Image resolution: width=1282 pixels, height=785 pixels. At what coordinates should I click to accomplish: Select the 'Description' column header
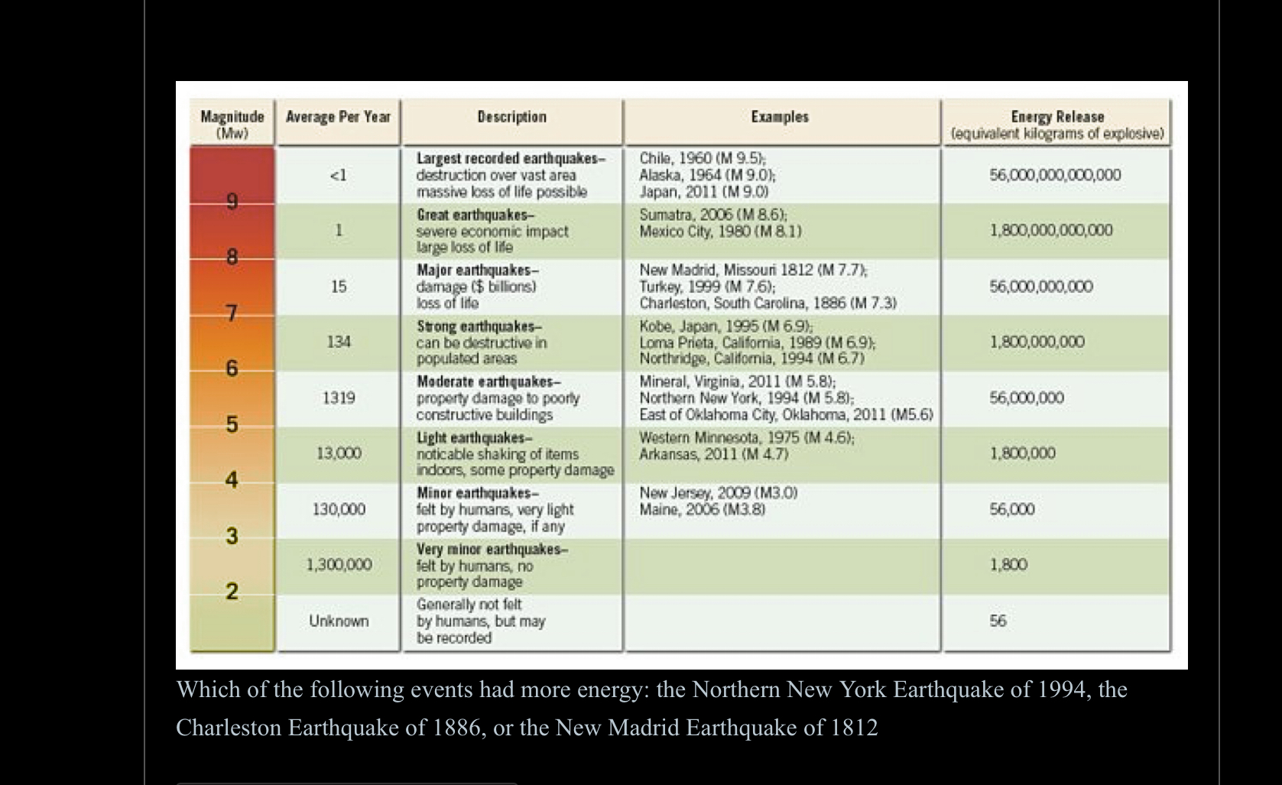coord(511,117)
